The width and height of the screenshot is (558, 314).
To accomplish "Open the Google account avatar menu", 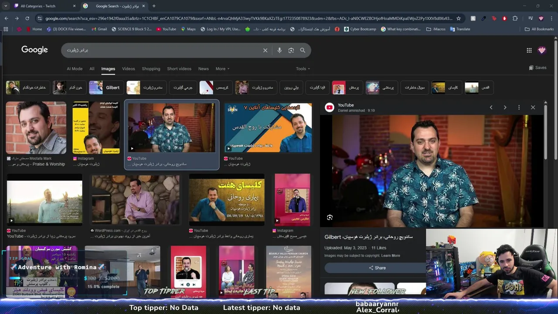I will pyautogui.click(x=542, y=50).
